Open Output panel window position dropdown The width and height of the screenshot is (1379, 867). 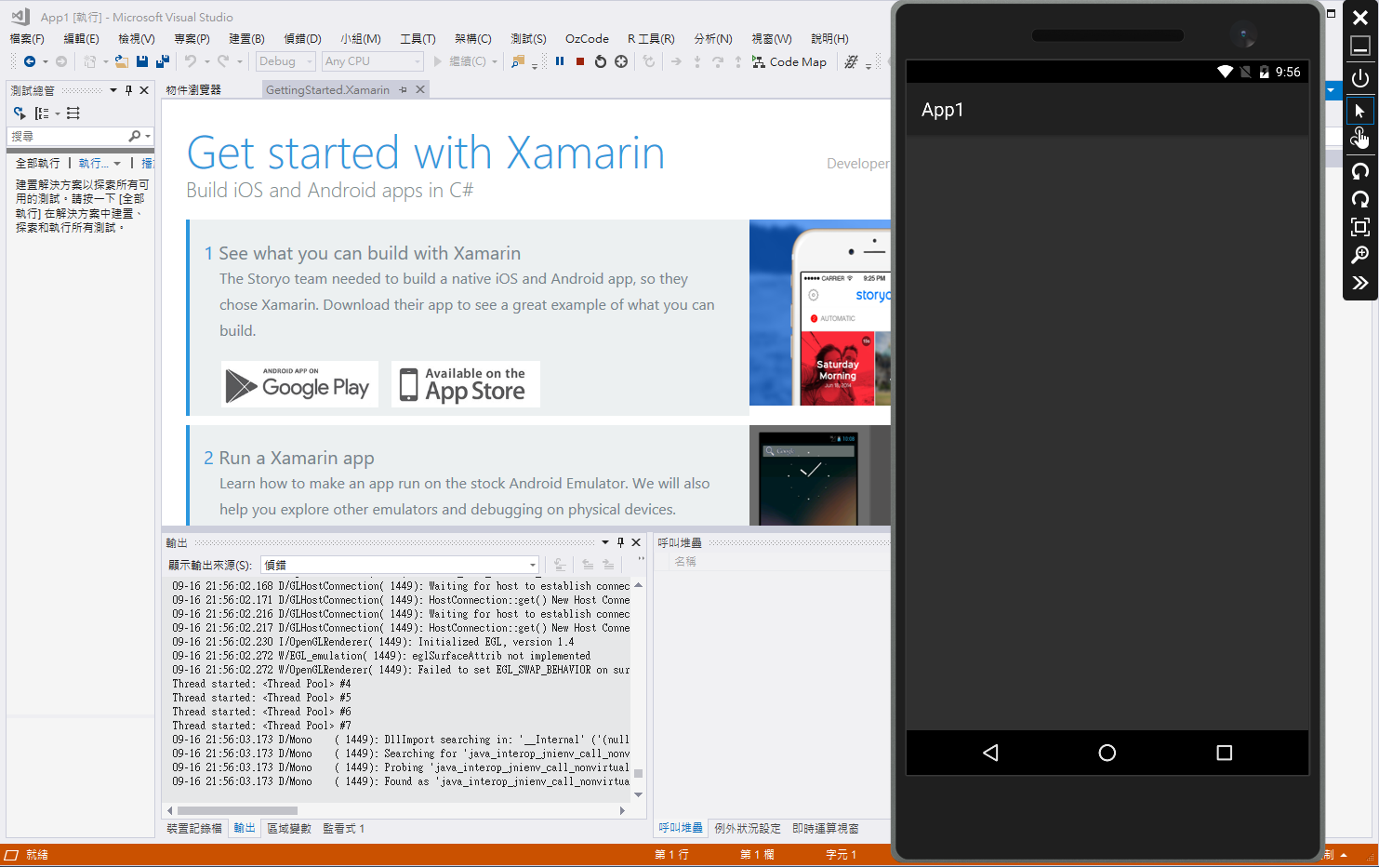click(x=605, y=542)
